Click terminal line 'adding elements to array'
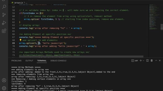Screen dimensions: 163x91 (x=30, y=70)
